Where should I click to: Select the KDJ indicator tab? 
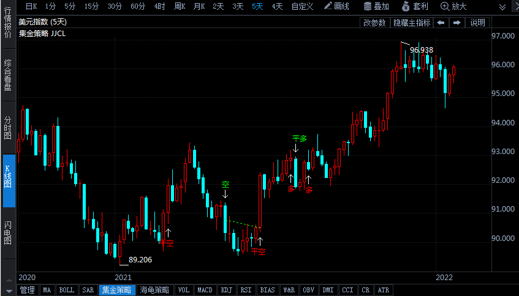tap(226, 290)
